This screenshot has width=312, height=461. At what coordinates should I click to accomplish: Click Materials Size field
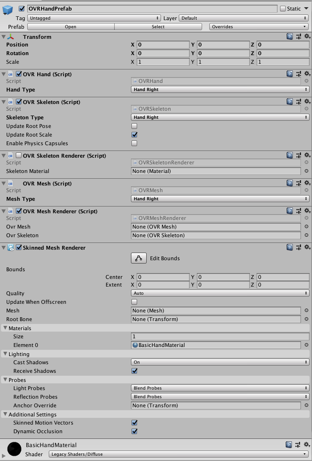point(220,336)
